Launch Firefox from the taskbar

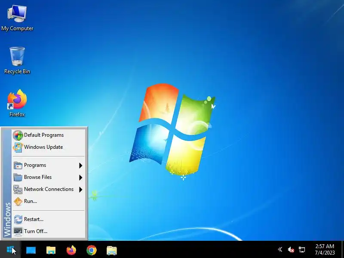(x=71, y=250)
